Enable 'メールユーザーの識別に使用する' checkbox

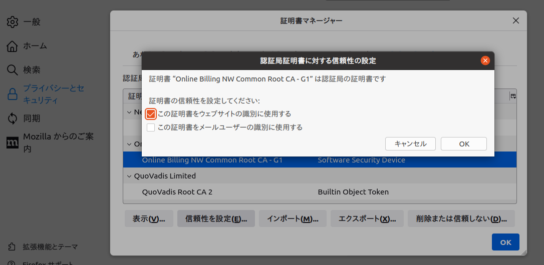[151, 127]
